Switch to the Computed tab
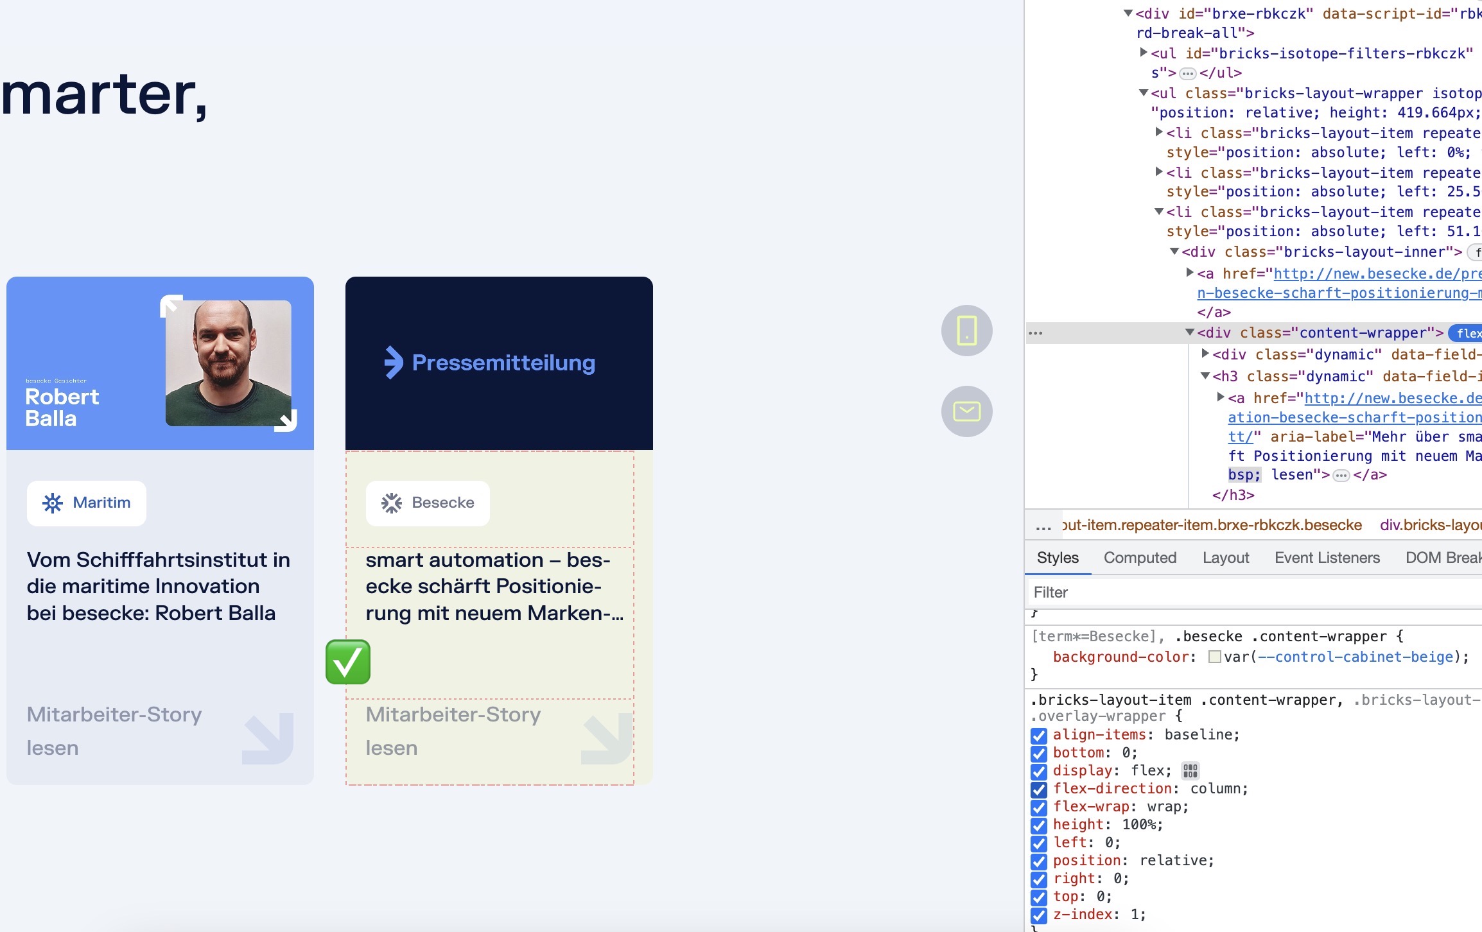Image resolution: width=1482 pixels, height=932 pixels. pos(1140,558)
